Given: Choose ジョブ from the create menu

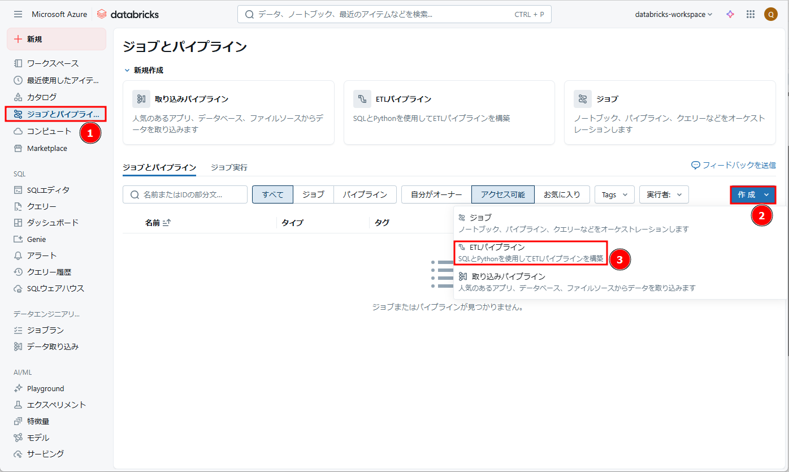Looking at the screenshot, I should point(619,223).
